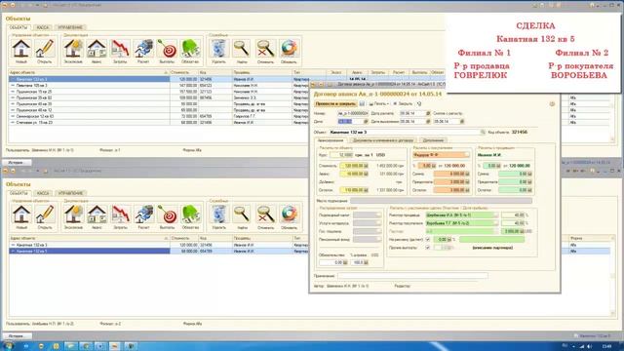This screenshot has width=624, height=351.
Task: Open Эксклюзив document icon in Филиал о-1 window
Action: click(x=74, y=49)
